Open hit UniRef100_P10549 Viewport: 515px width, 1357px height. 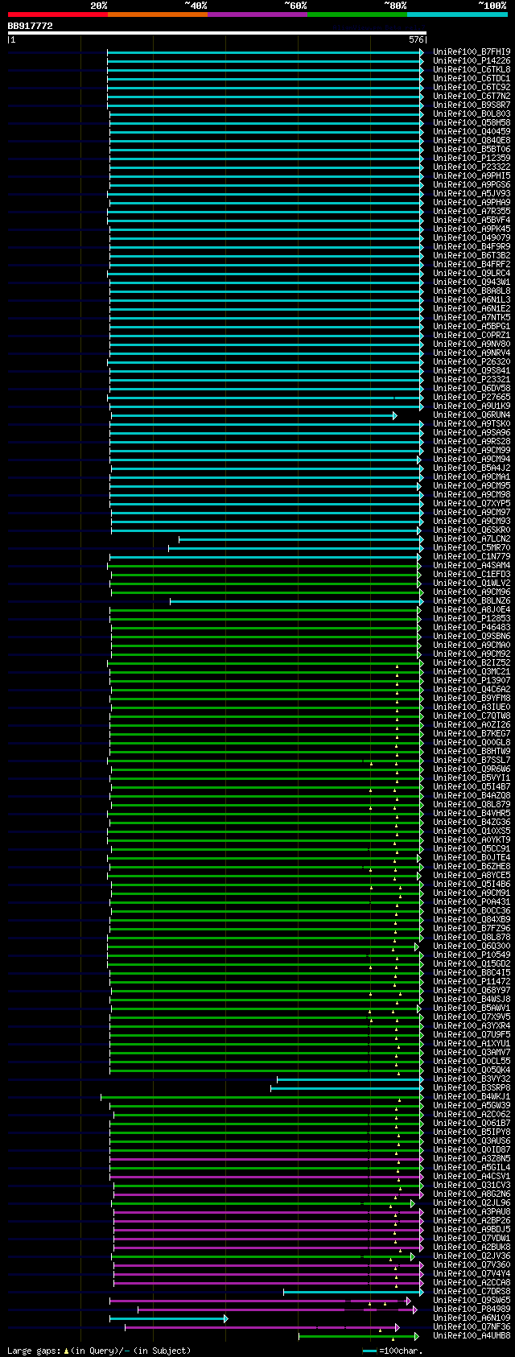click(472, 955)
